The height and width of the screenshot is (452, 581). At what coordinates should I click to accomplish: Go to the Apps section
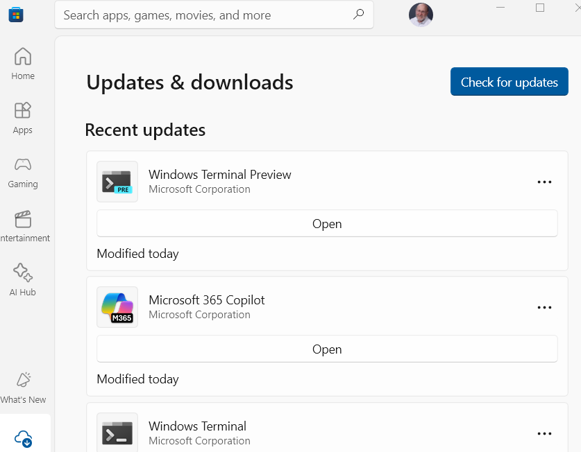pyautogui.click(x=23, y=118)
